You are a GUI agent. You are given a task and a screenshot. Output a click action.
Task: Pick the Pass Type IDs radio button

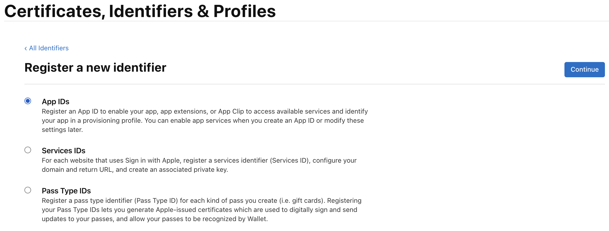[28, 190]
